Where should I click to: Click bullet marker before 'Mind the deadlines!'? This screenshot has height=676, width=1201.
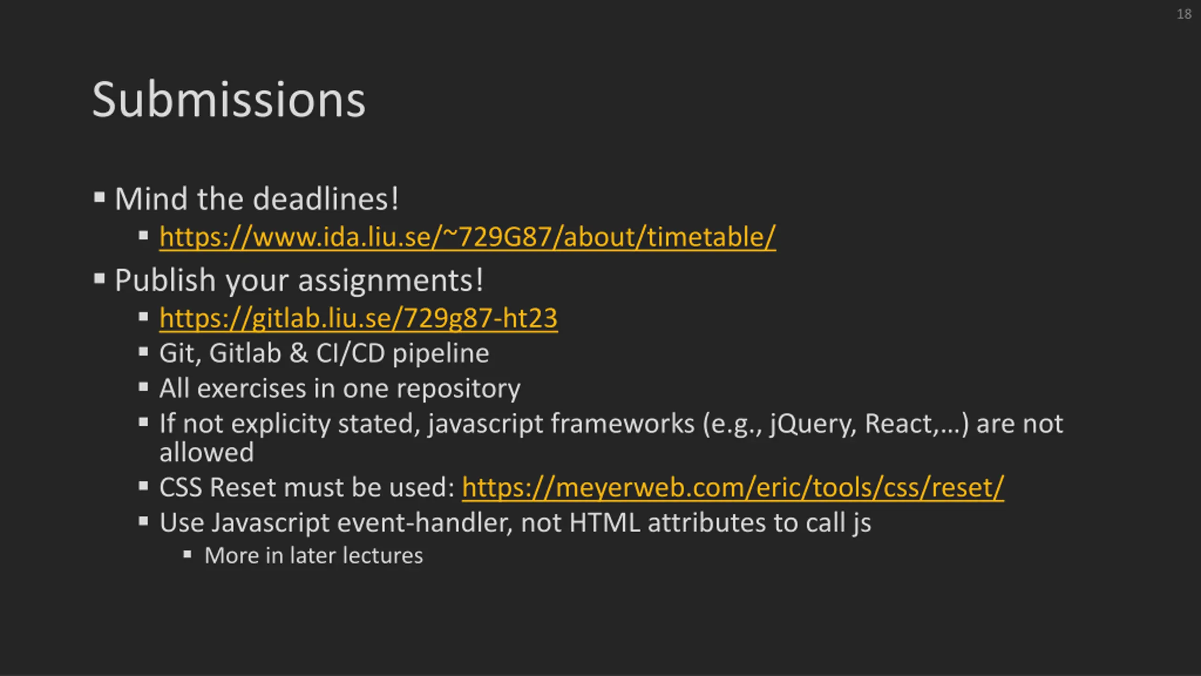click(x=99, y=197)
